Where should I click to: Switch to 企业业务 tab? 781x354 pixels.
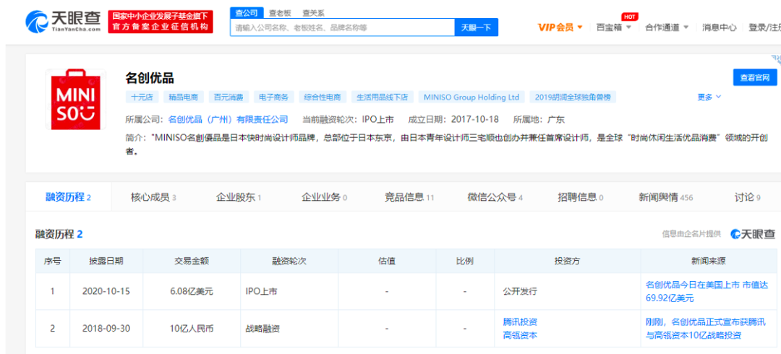324,197
